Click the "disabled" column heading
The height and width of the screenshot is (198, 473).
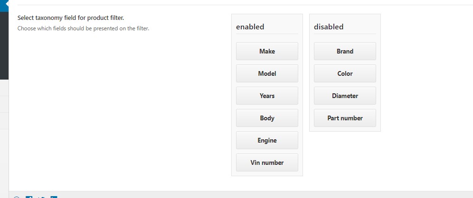[329, 27]
